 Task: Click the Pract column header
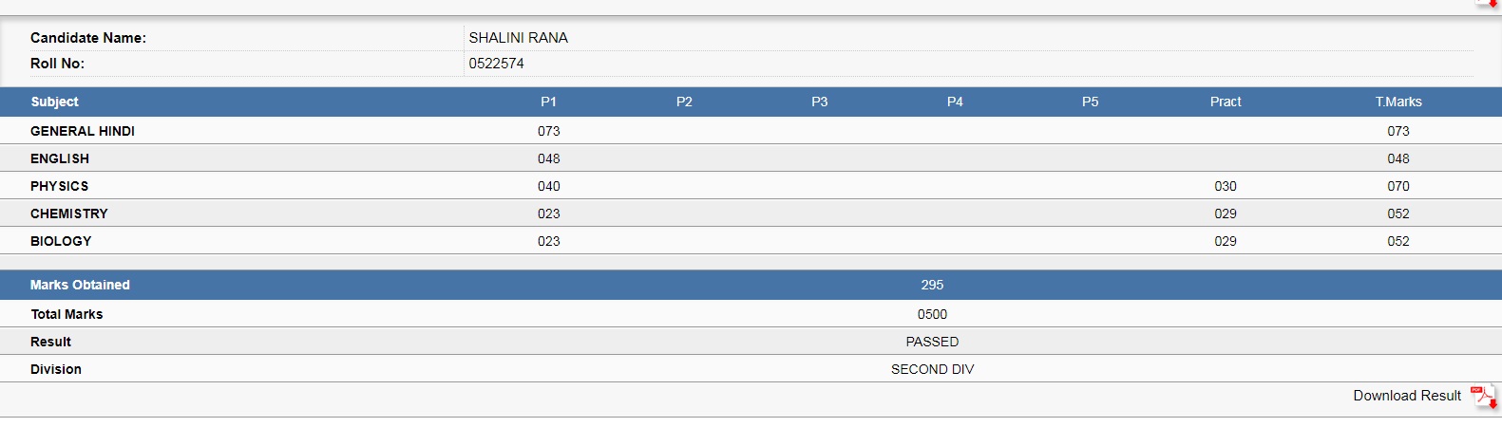[1226, 102]
